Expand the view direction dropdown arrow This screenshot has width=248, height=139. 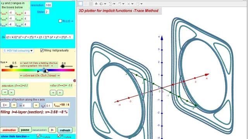pyautogui.click(x=123, y=4)
